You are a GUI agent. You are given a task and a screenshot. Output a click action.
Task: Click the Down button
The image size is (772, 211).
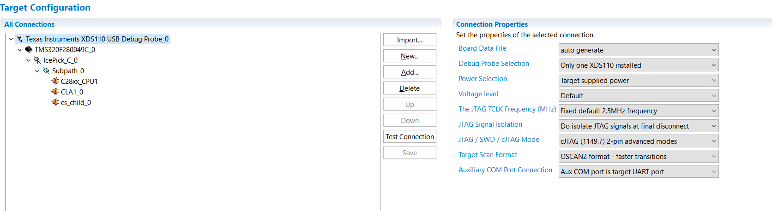point(410,121)
